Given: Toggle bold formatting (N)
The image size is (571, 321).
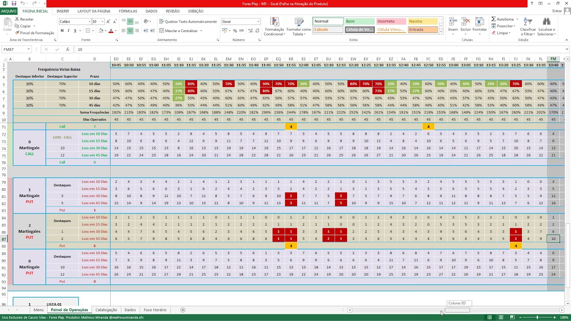Looking at the screenshot, I should pos(62,31).
